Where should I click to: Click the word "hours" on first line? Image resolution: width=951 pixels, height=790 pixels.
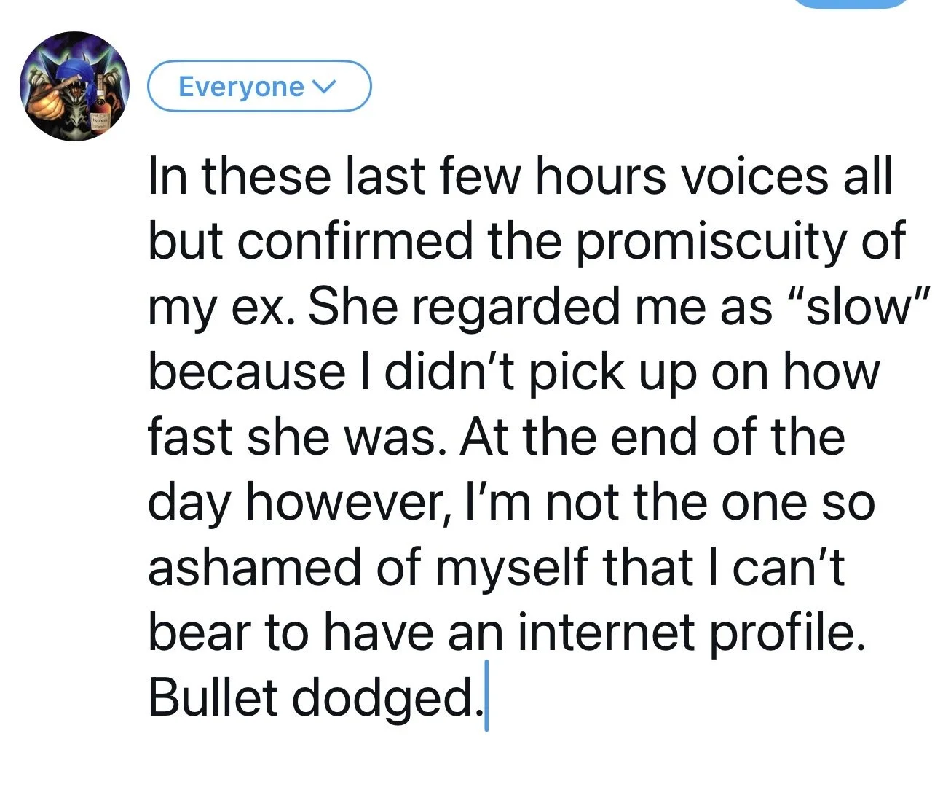point(601,178)
